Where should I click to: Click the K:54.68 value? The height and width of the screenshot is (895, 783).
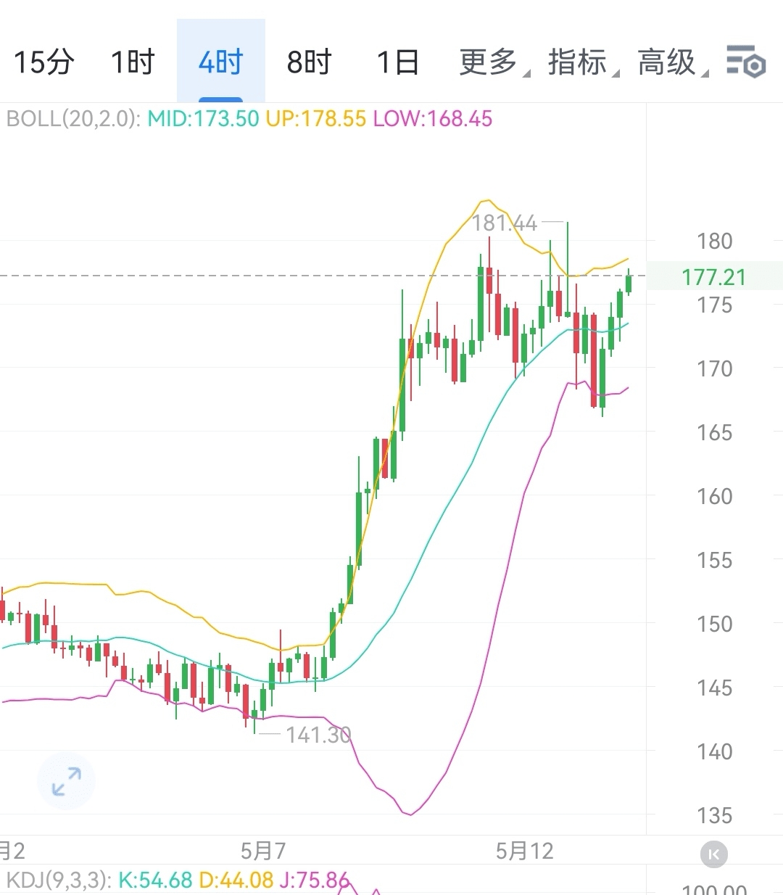(x=155, y=880)
